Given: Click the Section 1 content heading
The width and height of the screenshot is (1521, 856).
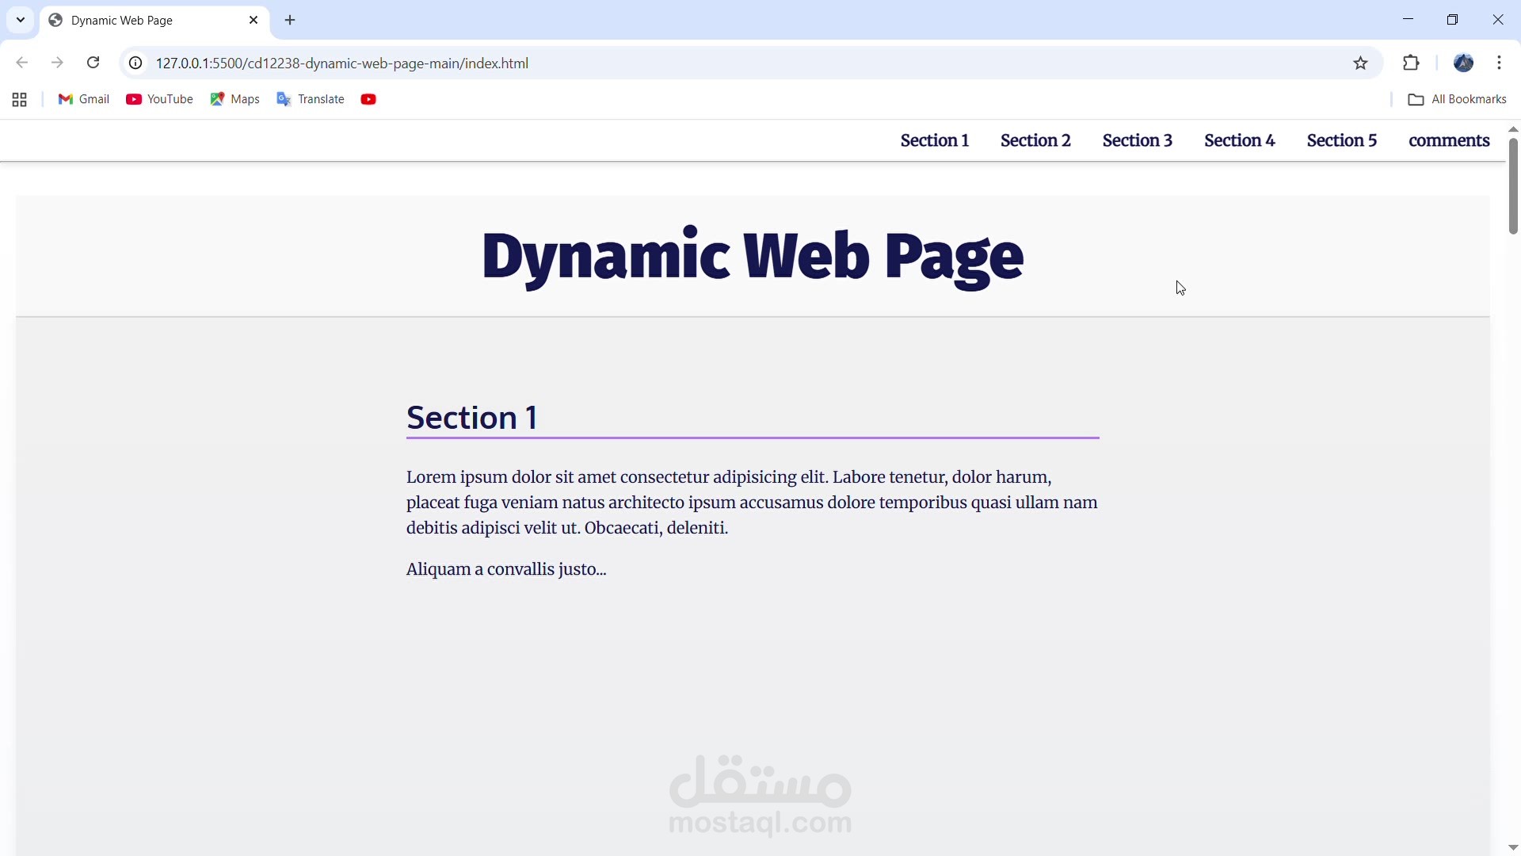Looking at the screenshot, I should click(x=472, y=418).
